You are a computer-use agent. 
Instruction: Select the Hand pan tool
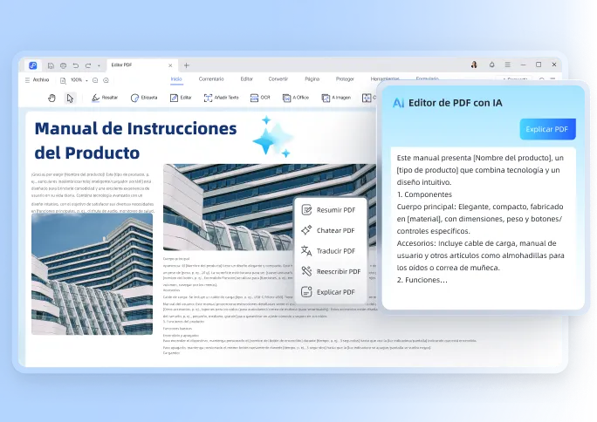(51, 98)
